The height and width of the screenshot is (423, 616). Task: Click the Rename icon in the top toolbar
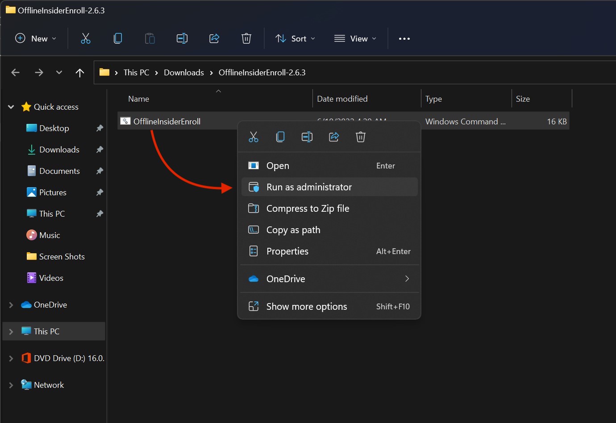pos(182,38)
